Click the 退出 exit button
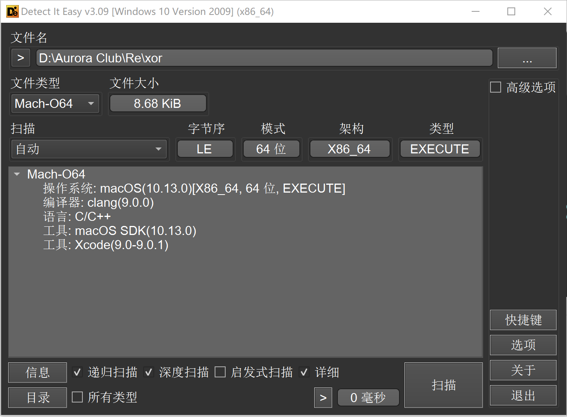 523,395
